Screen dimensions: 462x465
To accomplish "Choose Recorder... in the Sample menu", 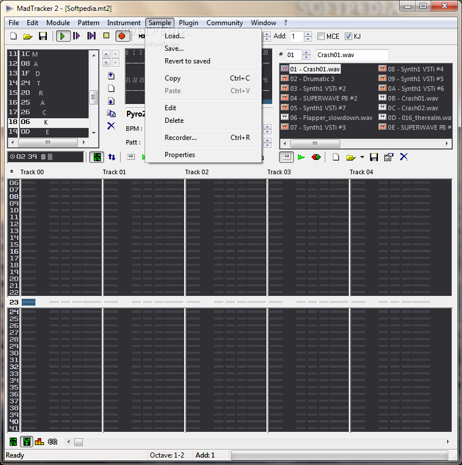I will (x=204, y=138).
